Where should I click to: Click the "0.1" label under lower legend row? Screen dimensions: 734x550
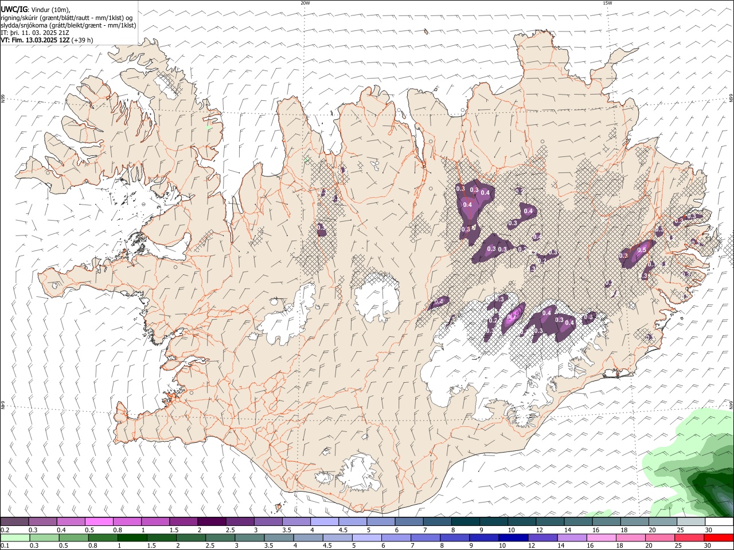[5, 546]
